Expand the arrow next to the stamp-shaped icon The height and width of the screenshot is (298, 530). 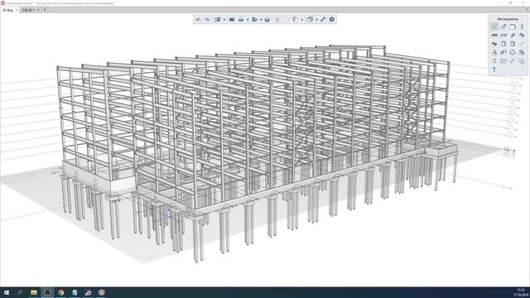pyautogui.click(x=248, y=20)
